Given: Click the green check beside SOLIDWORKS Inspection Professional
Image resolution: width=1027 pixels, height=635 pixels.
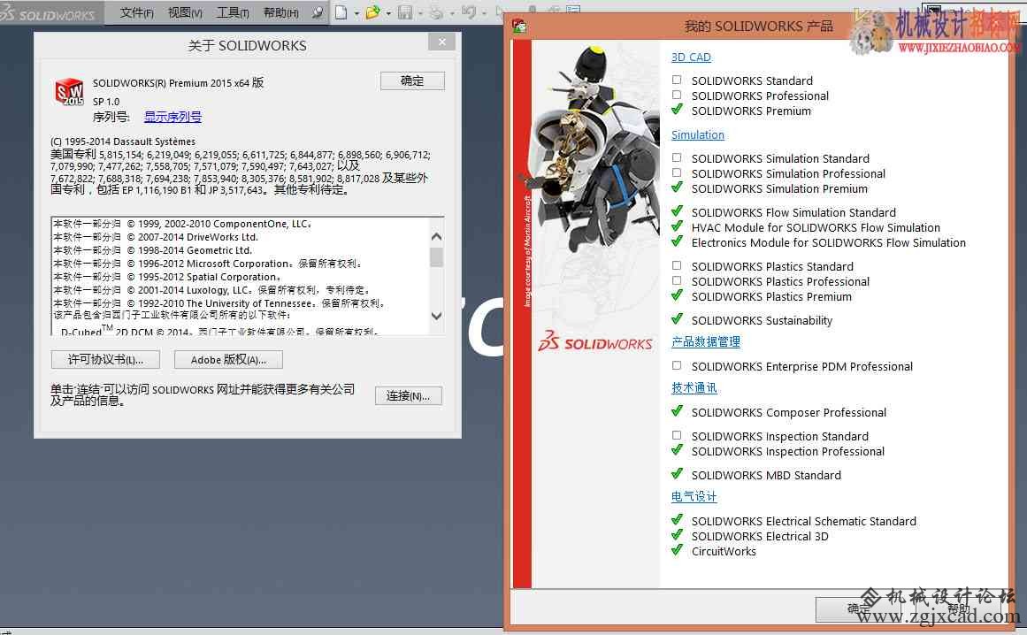Looking at the screenshot, I should pyautogui.click(x=678, y=450).
